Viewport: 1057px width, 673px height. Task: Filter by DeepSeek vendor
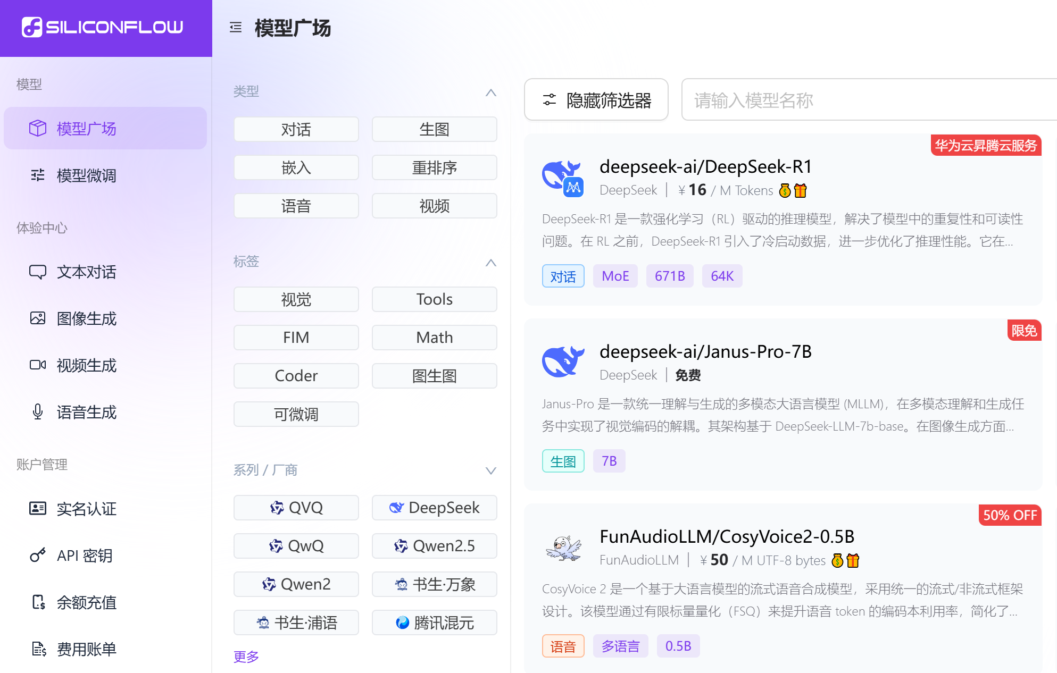(x=435, y=508)
